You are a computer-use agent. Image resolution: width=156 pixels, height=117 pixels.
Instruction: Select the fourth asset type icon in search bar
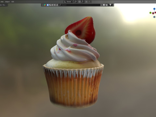click(x=52, y=5)
